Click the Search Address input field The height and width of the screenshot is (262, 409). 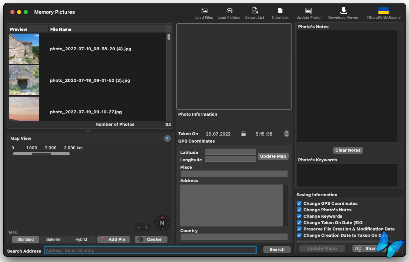click(150, 250)
